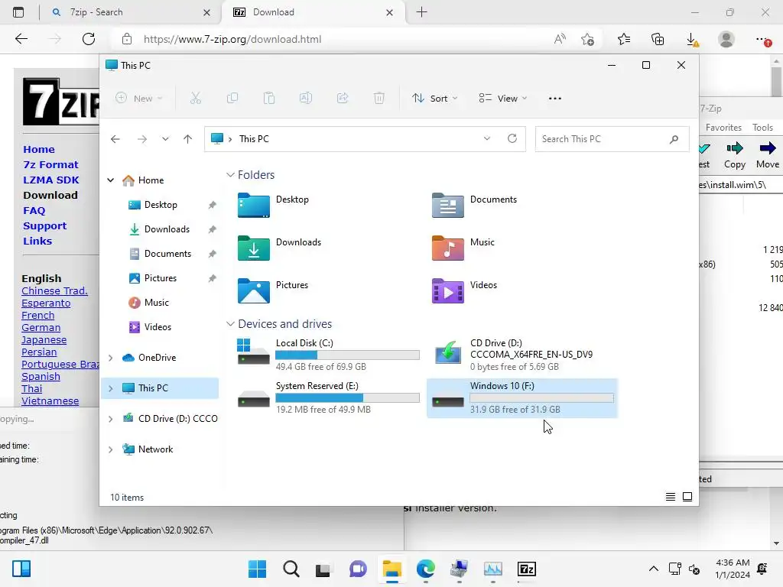Image resolution: width=783 pixels, height=587 pixels.
Task: Select System Reserved (E:) drive
Action: (x=328, y=397)
